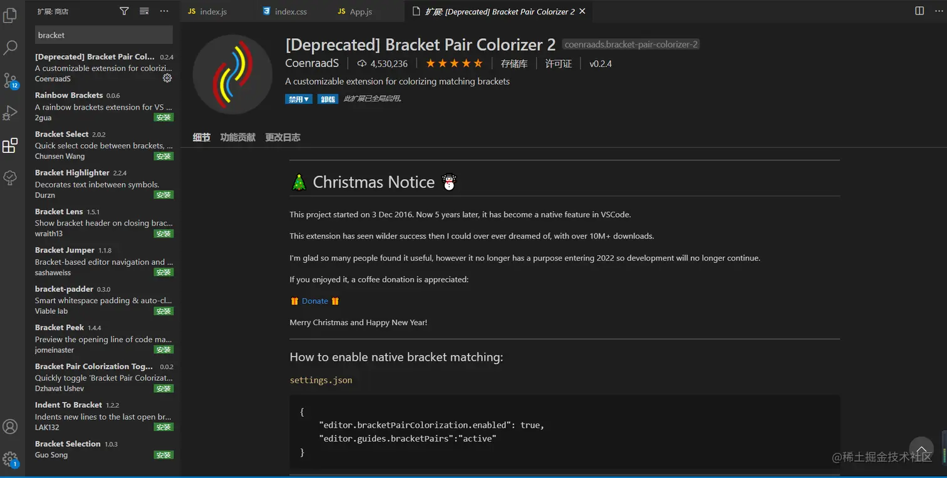Open the Accounts icon in activity bar
Image resolution: width=947 pixels, height=478 pixels.
click(10, 427)
